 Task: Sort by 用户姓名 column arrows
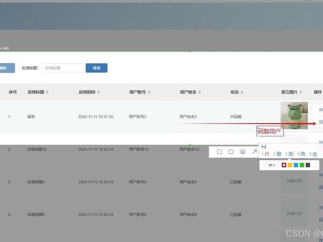coord(199,92)
